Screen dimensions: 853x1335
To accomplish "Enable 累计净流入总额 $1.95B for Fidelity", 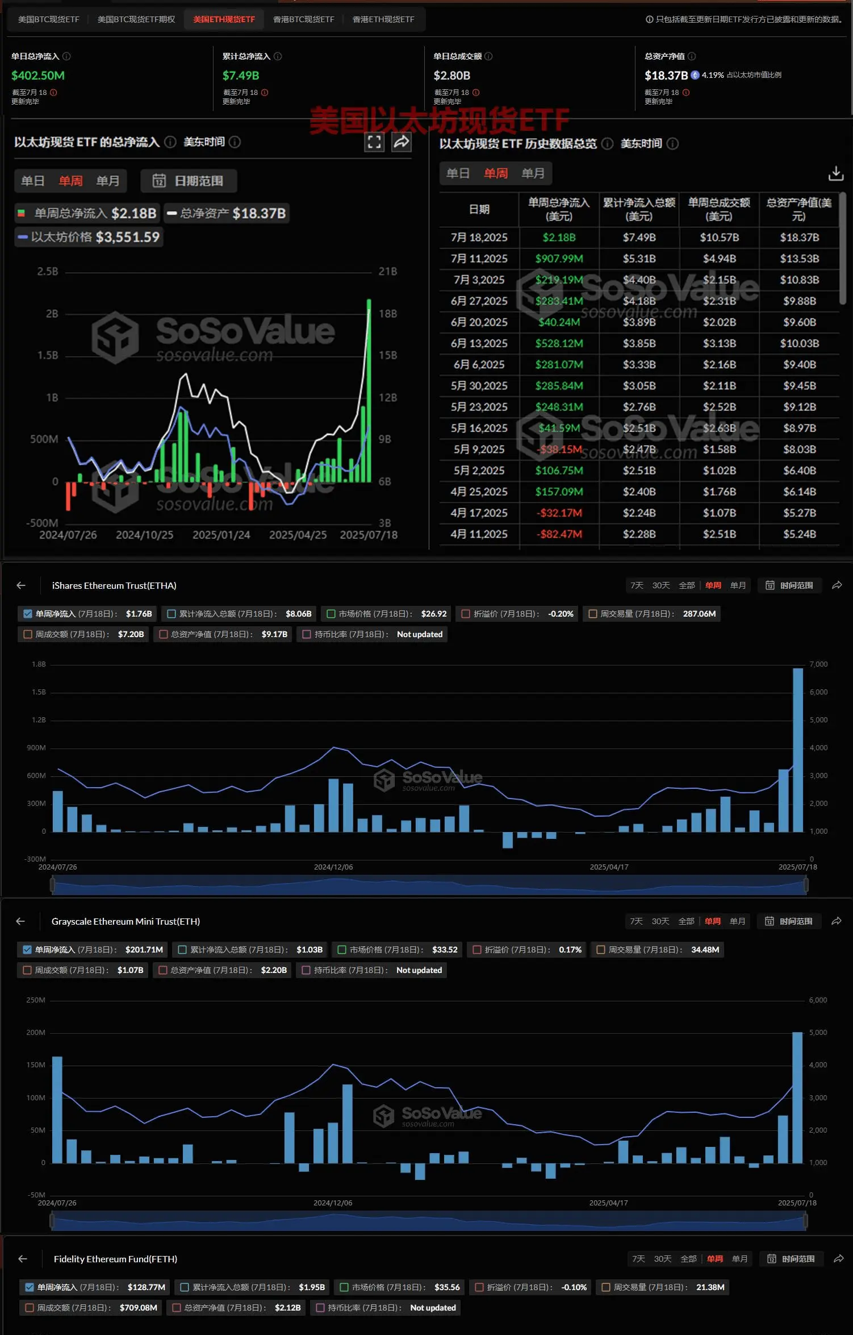I will tap(185, 1287).
